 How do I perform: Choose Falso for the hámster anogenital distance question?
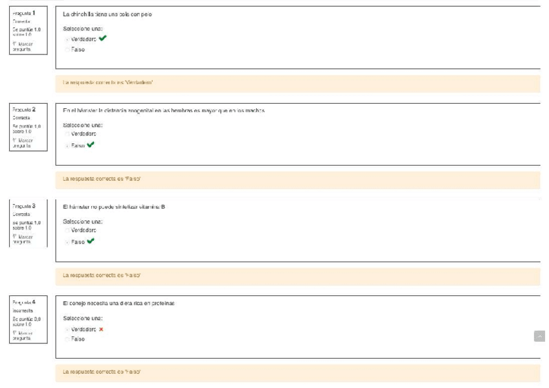coord(67,146)
